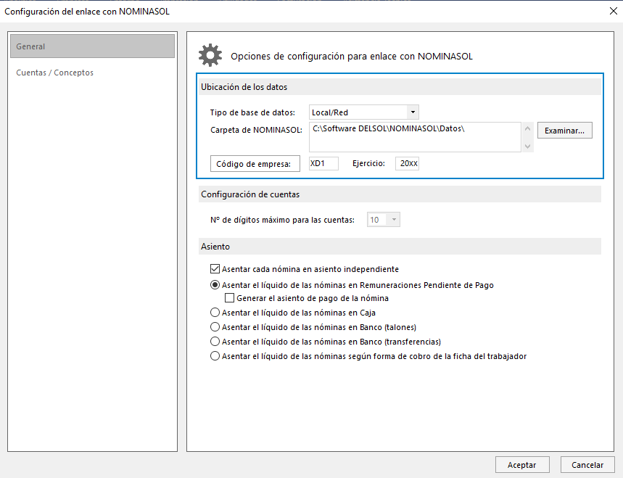Close the NOMINASOL configuration dialog
623x478 pixels.
click(x=614, y=11)
